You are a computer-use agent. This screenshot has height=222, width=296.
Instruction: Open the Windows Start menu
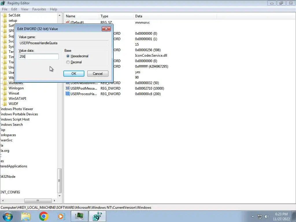click(7, 216)
